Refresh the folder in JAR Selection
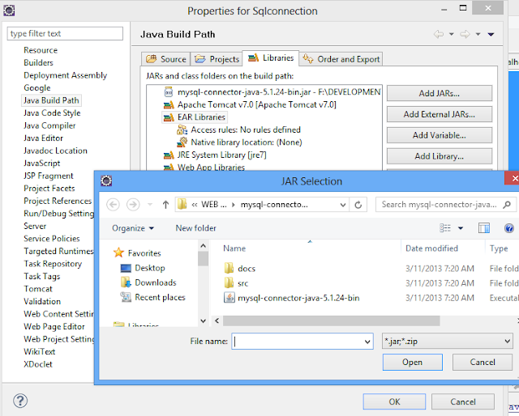The height and width of the screenshot is (416, 519). click(358, 205)
